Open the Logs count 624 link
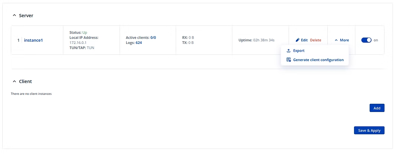 [138, 43]
